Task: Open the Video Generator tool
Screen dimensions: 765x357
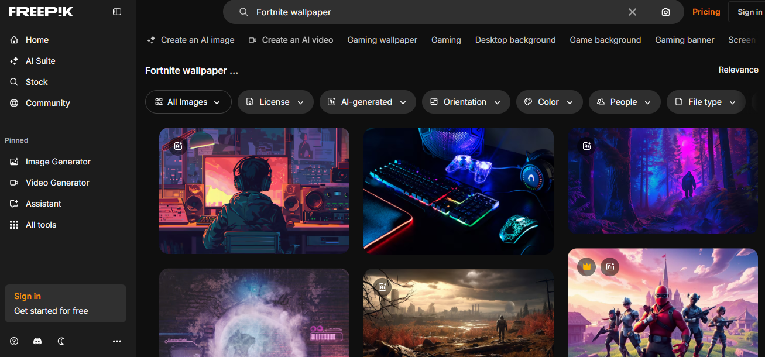Action: [x=57, y=183]
